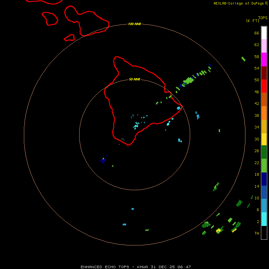Click the '6' legend value
Image resolution: width=269 pixels, height=269 pixels.
coord(258,210)
